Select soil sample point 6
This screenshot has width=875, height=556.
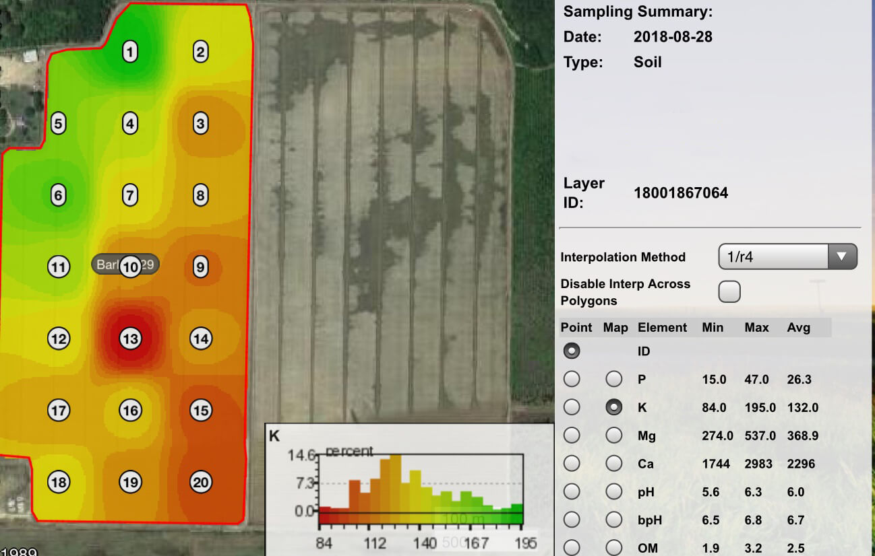(59, 196)
